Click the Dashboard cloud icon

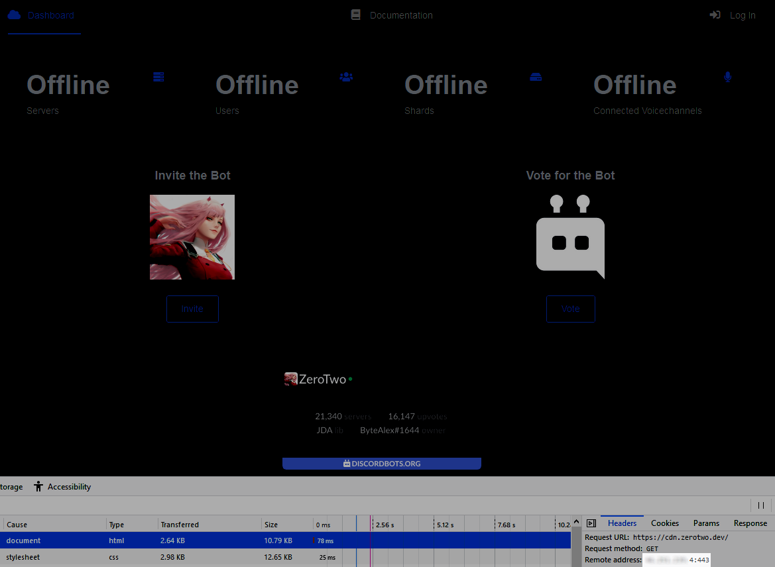15,15
